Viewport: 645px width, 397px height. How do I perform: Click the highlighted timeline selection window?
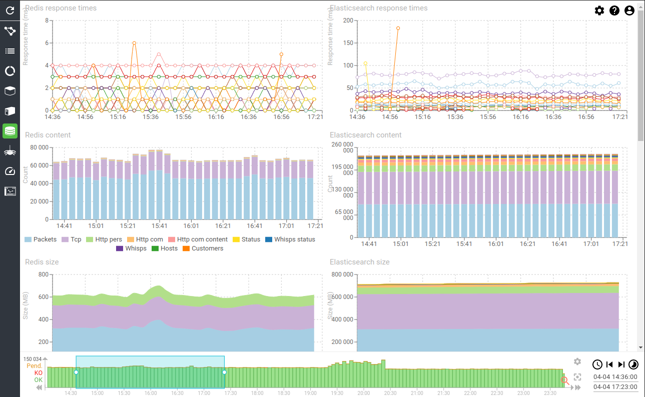click(x=150, y=372)
